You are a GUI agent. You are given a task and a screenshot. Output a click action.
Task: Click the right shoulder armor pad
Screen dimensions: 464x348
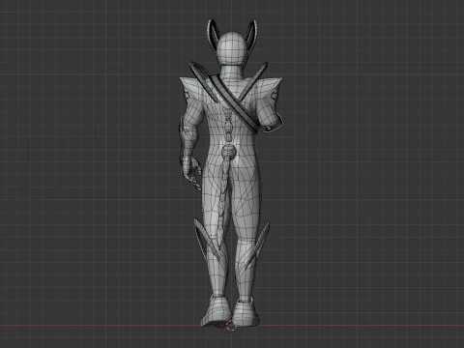pos(270,88)
